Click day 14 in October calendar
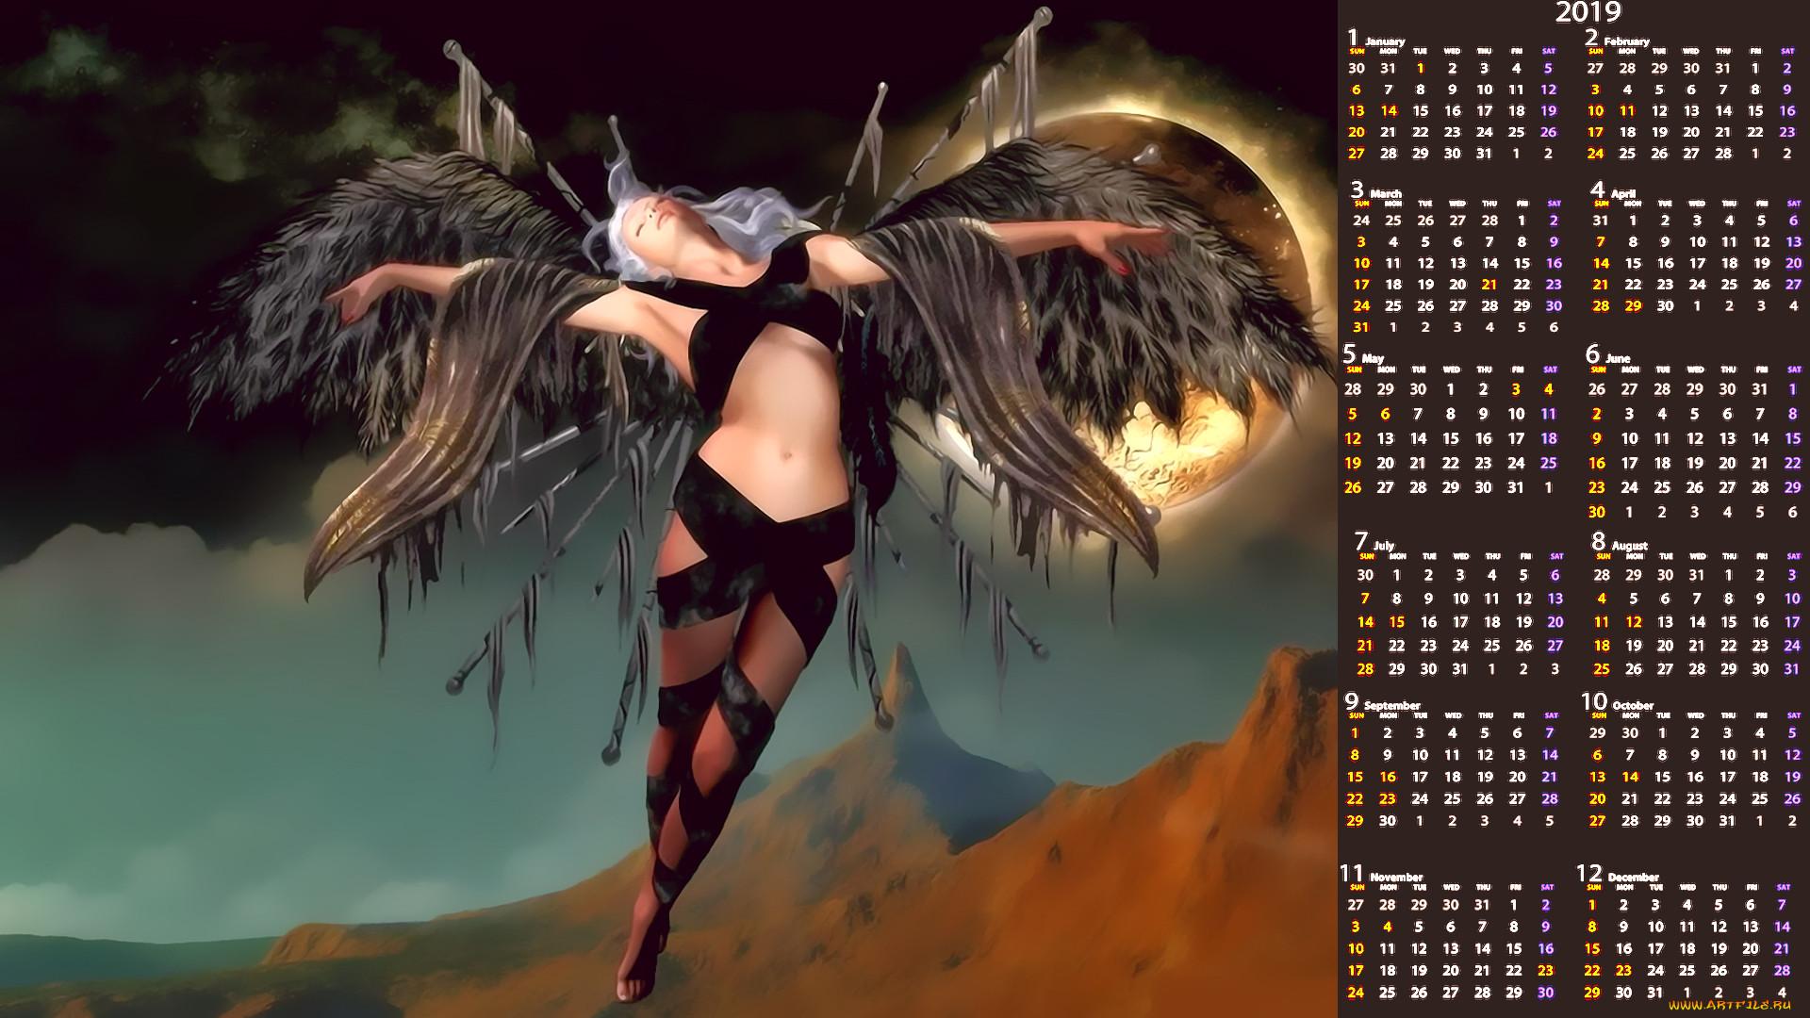 pos(1630,777)
